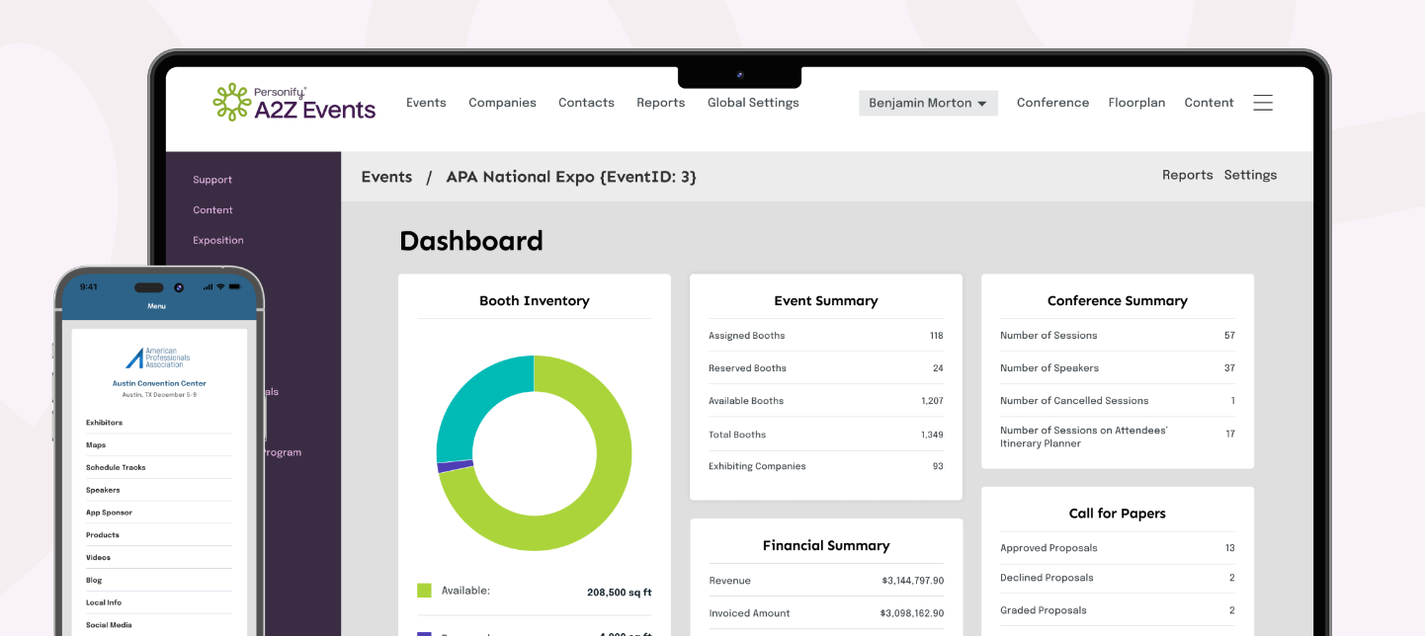1425x636 pixels.
Task: Click the Declined Proposals row
Action: point(1117,578)
